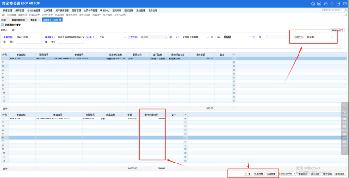Click the bottom folder icon on floating sidebar

[344, 142]
